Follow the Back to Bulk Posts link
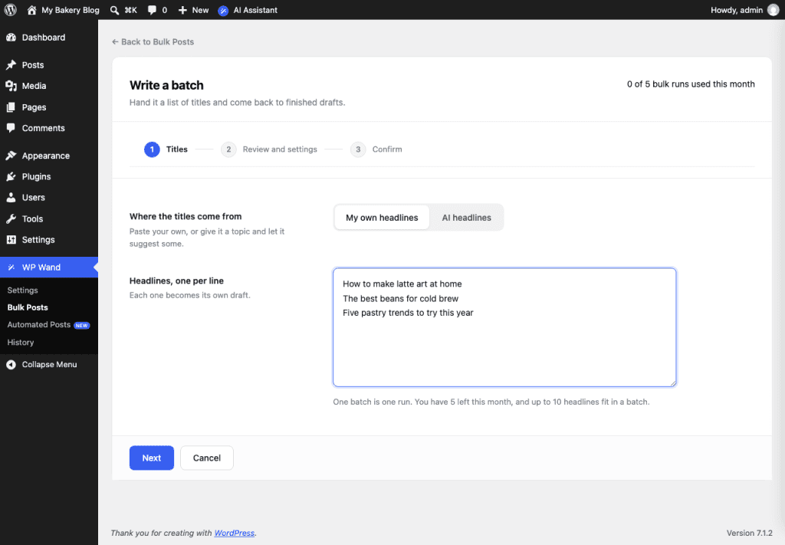785x545 pixels. [153, 42]
